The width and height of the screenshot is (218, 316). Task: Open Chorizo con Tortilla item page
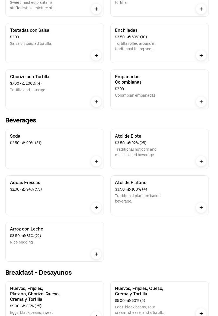(x=30, y=77)
